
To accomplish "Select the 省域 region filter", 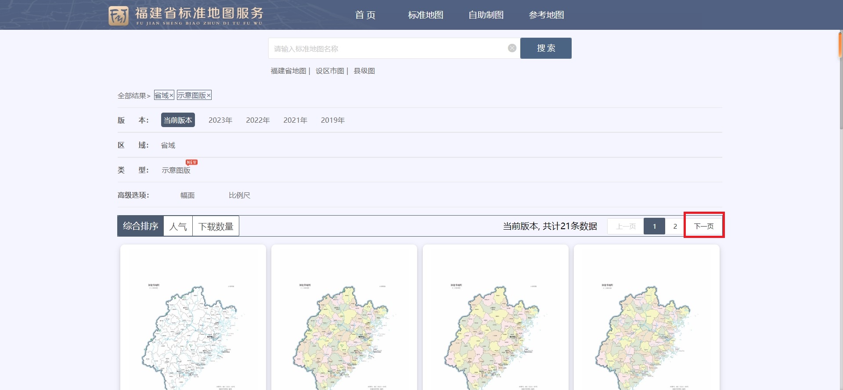I will [168, 145].
